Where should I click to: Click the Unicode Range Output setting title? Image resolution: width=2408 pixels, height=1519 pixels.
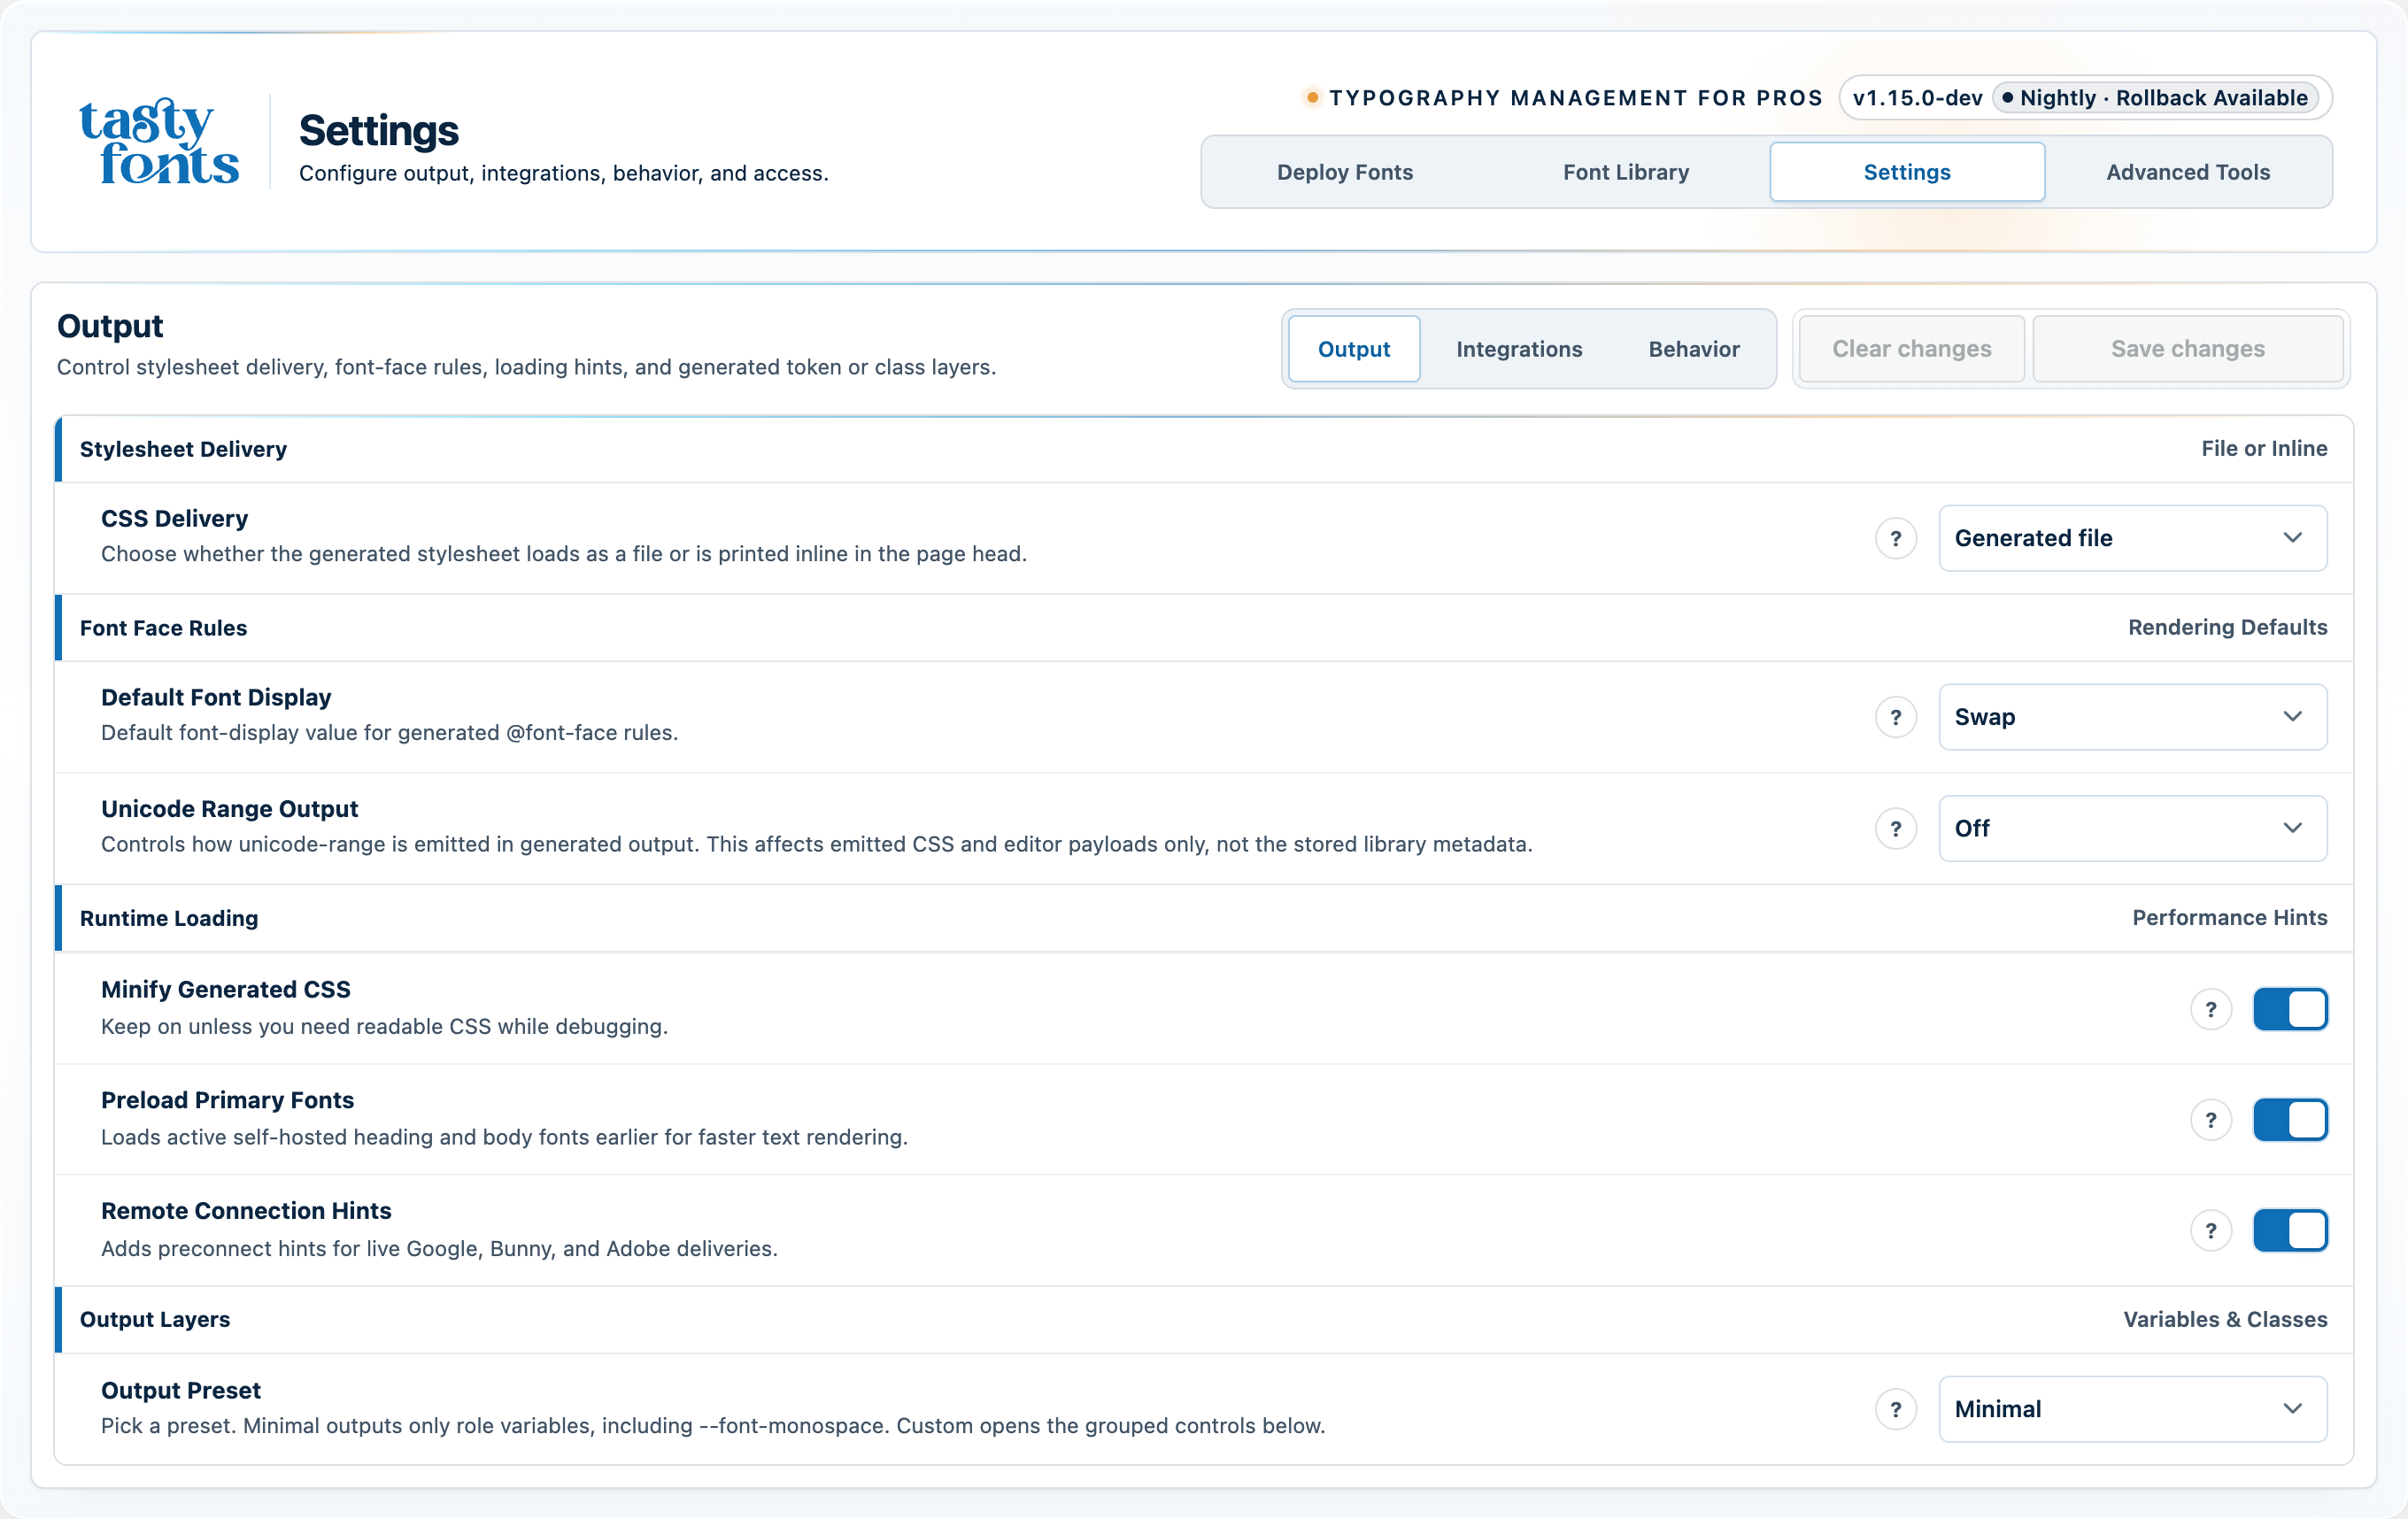click(229, 808)
